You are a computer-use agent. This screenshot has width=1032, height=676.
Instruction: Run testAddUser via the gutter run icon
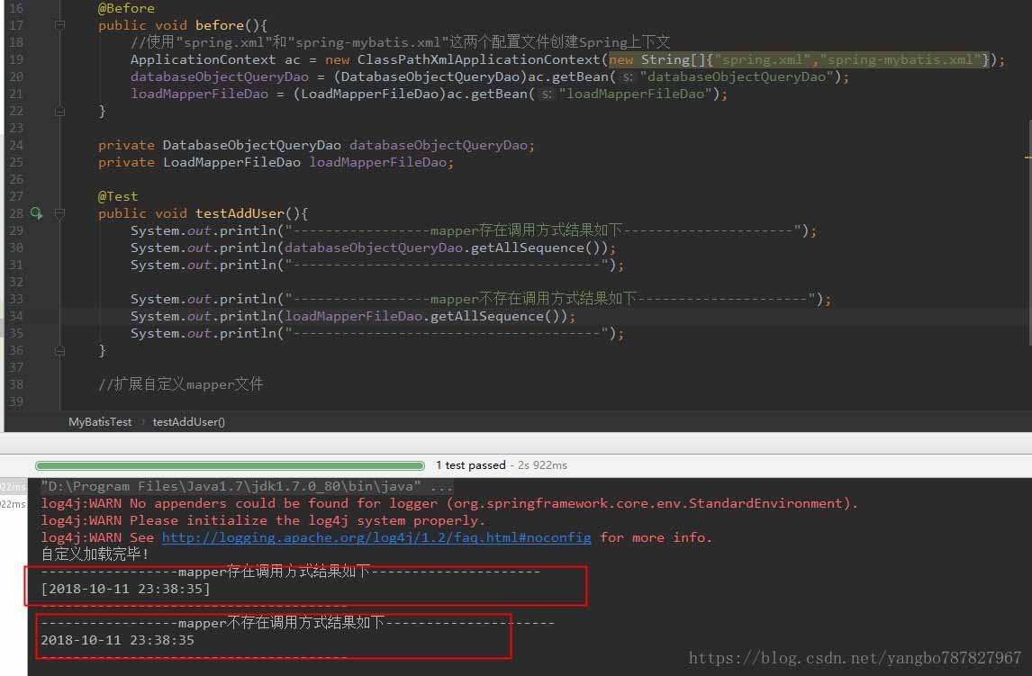point(37,213)
